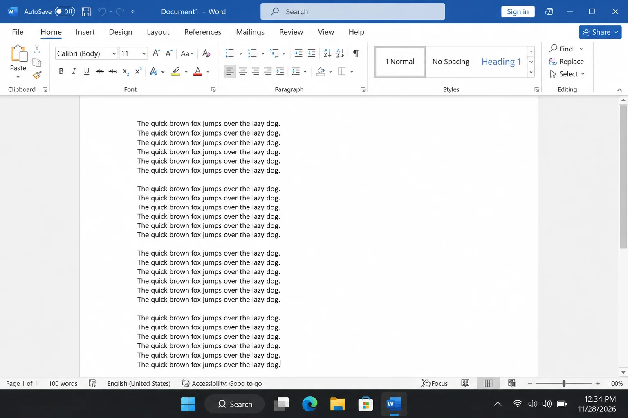Click the Sort A to Z icon

coord(327,53)
